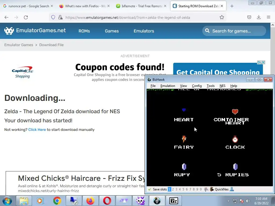Open BizHawk Tools menu
Image resolution: width=275 pixels, height=206 pixels.
pyautogui.click(x=211, y=86)
